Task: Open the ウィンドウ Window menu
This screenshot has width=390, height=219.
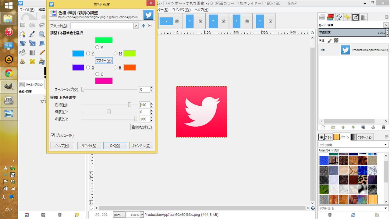Action: [x=181, y=10]
